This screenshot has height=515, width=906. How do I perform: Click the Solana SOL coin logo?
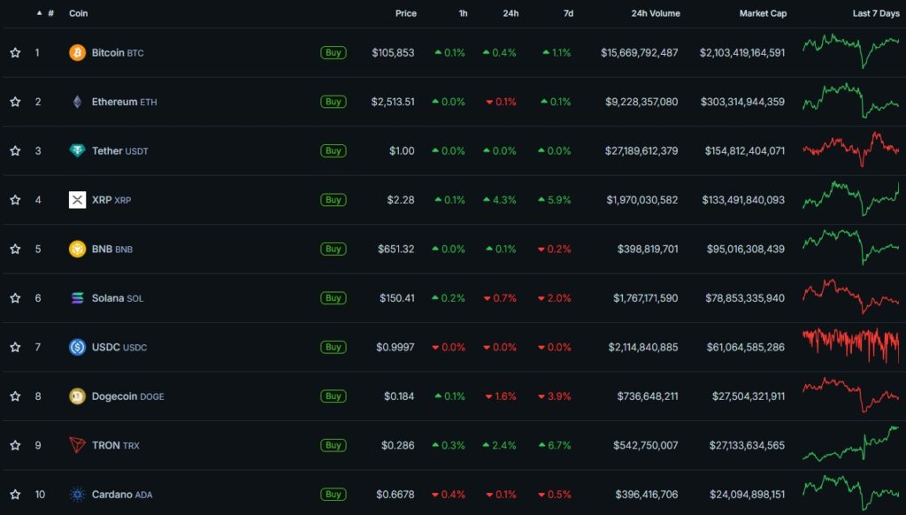click(x=79, y=298)
